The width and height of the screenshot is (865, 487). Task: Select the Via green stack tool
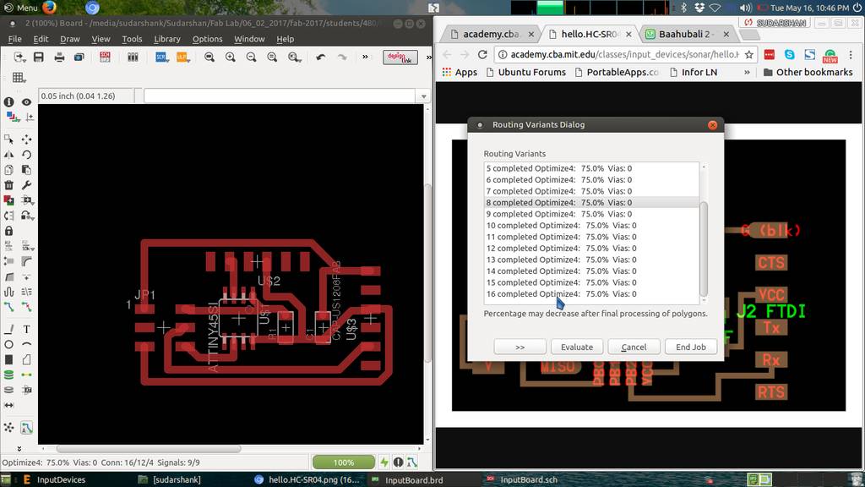[8, 375]
